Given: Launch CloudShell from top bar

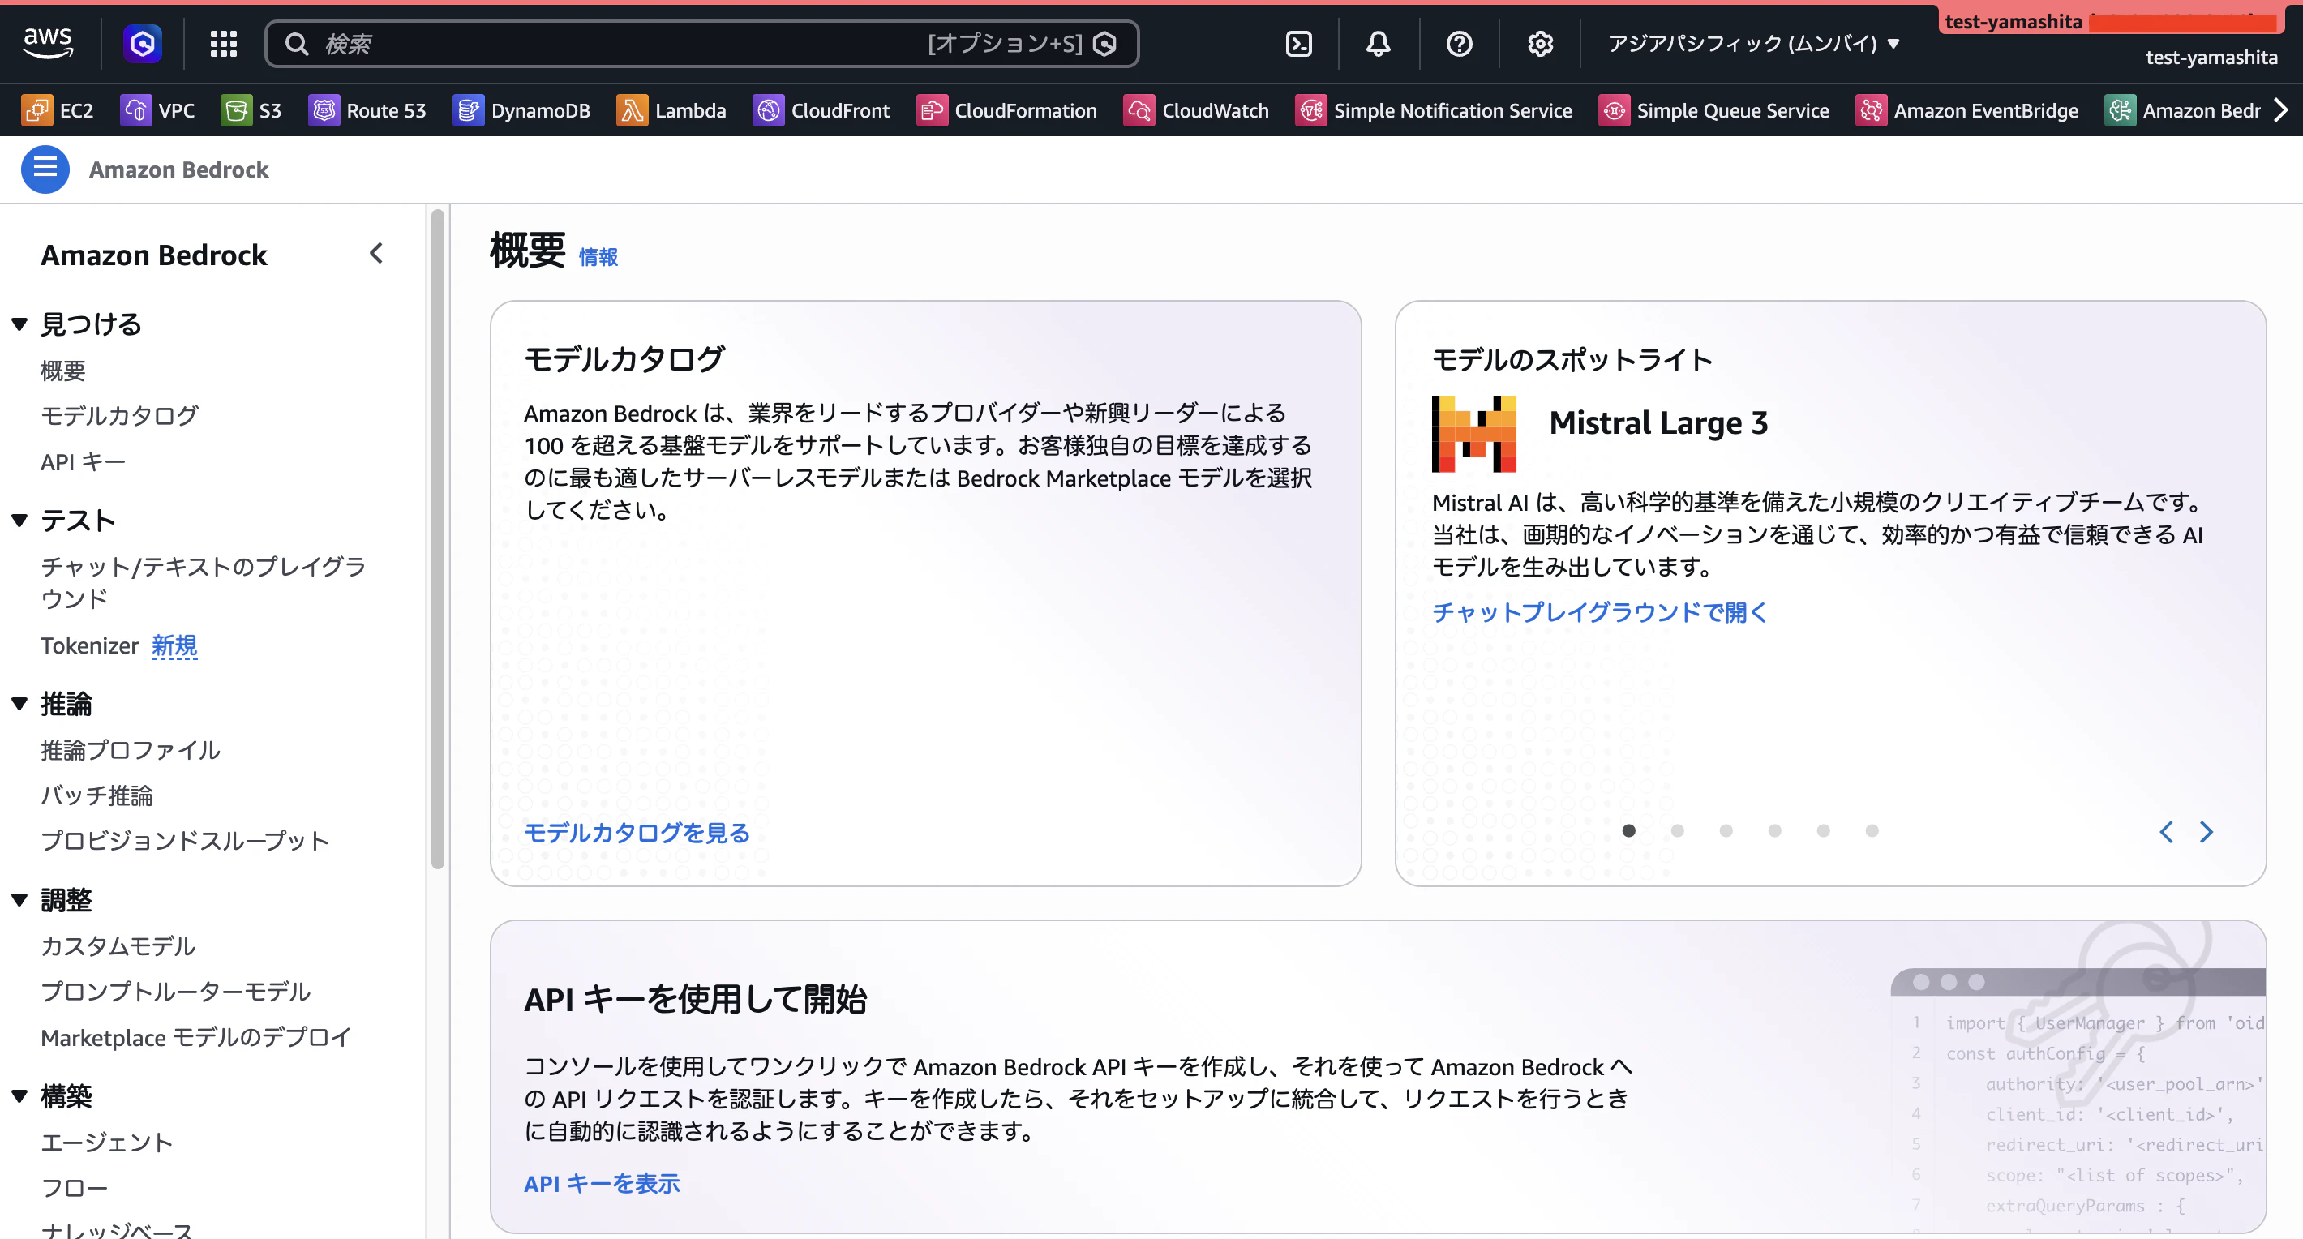Looking at the screenshot, I should 1298,43.
